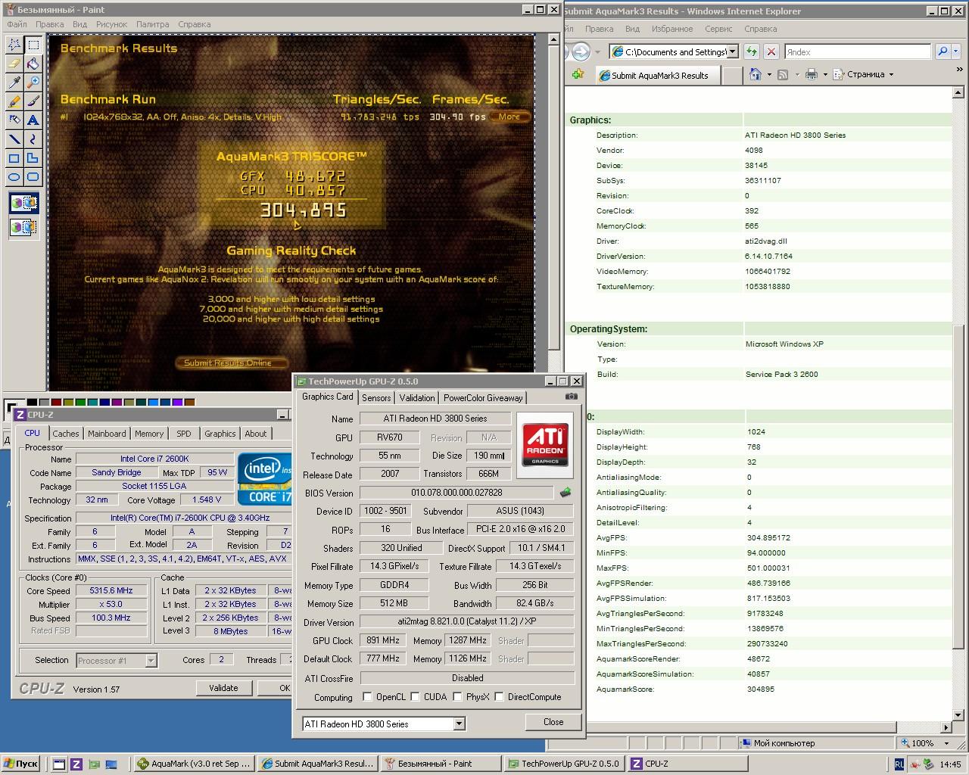
Task: Click the Close button in GPU-Z
Action: (553, 722)
